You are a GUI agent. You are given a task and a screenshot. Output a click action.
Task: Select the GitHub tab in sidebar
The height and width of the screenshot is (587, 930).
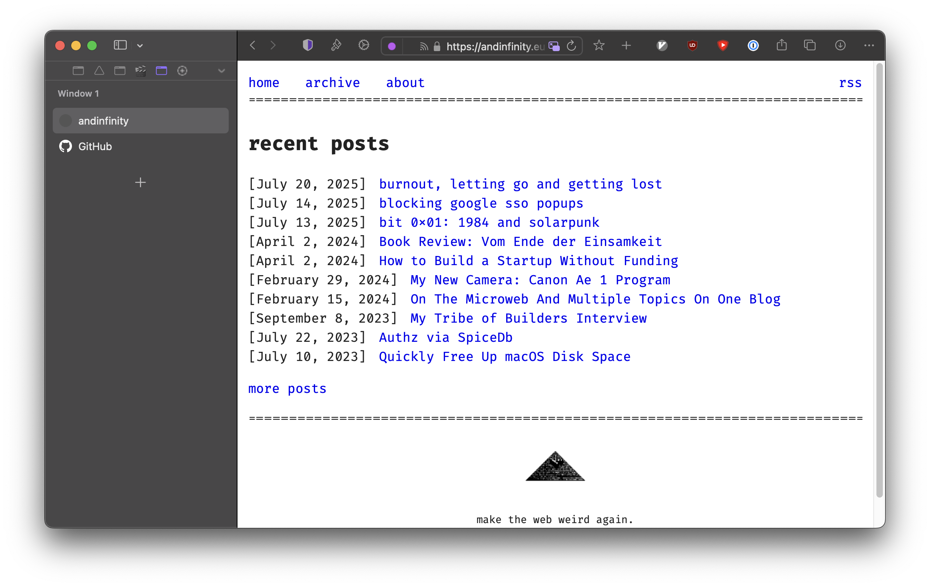click(x=95, y=147)
